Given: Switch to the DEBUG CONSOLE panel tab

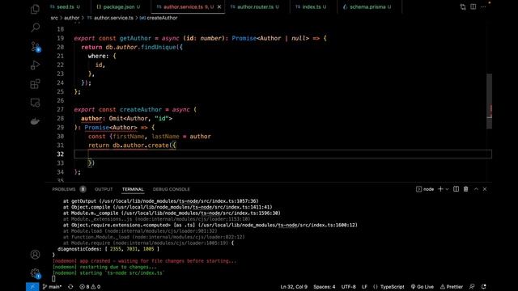Looking at the screenshot, I should coord(171,189).
